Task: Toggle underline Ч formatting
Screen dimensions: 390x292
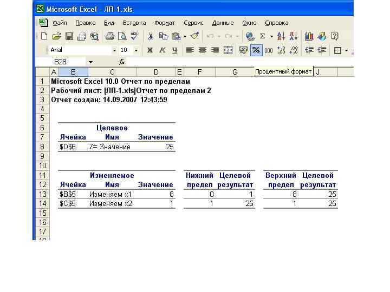Action: click(174, 50)
